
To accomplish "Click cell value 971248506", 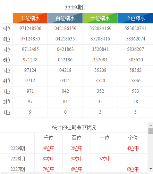I will [x=30, y=28].
